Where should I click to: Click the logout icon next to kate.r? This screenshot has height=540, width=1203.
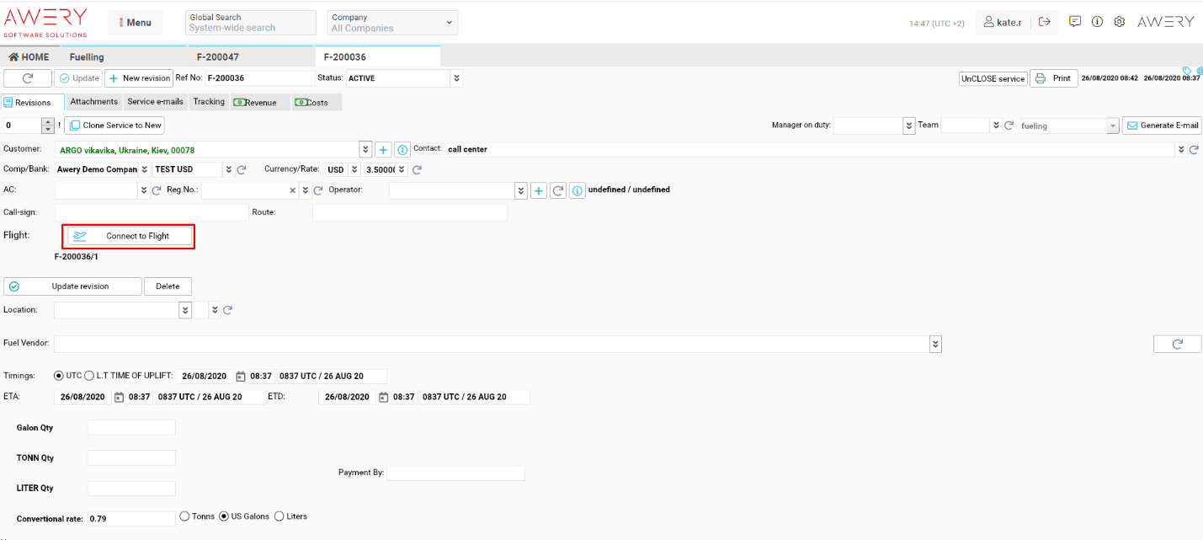(1045, 22)
